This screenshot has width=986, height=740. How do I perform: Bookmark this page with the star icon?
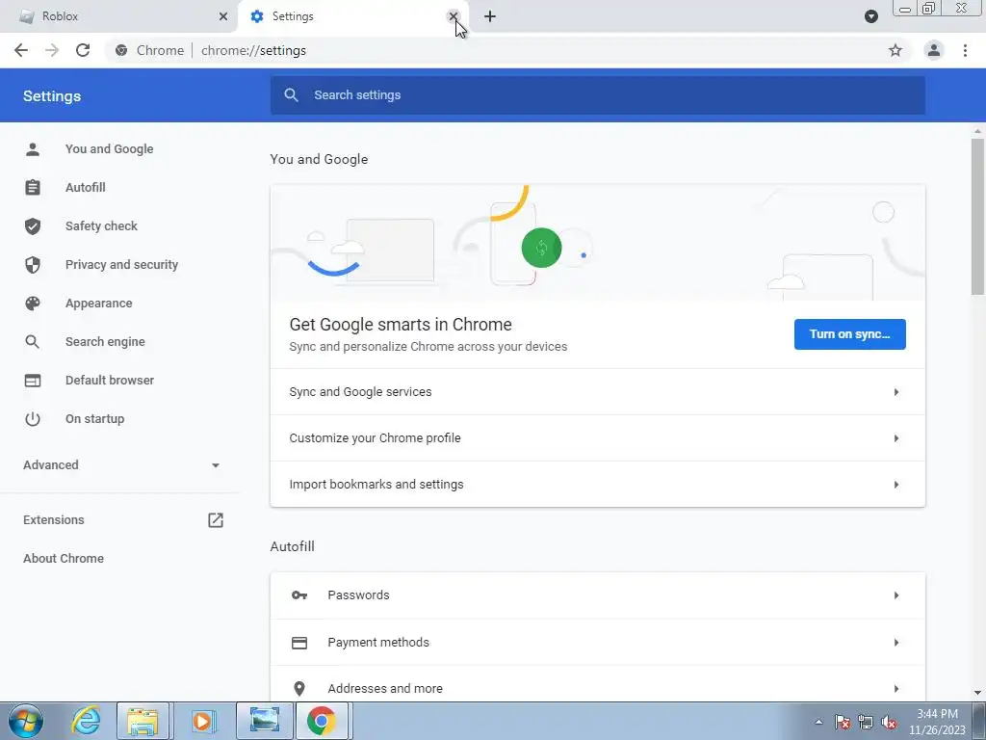point(895,50)
